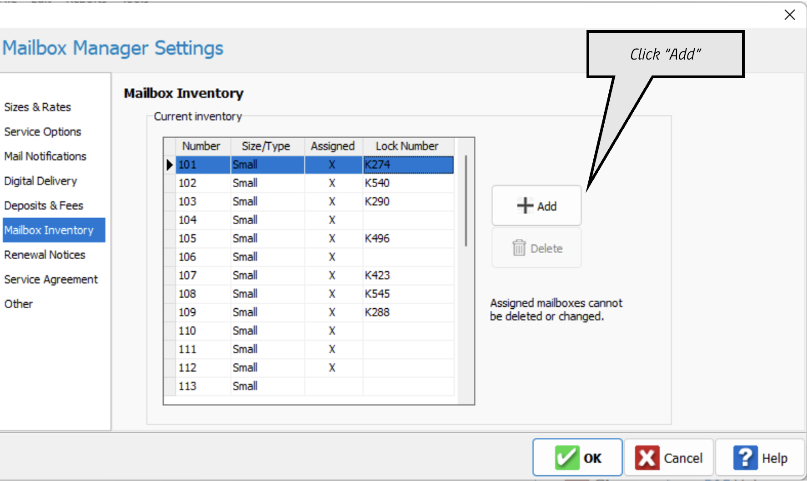Select the row indicator arrow for mailbox 101
This screenshot has height=481, width=807.
coord(170,165)
